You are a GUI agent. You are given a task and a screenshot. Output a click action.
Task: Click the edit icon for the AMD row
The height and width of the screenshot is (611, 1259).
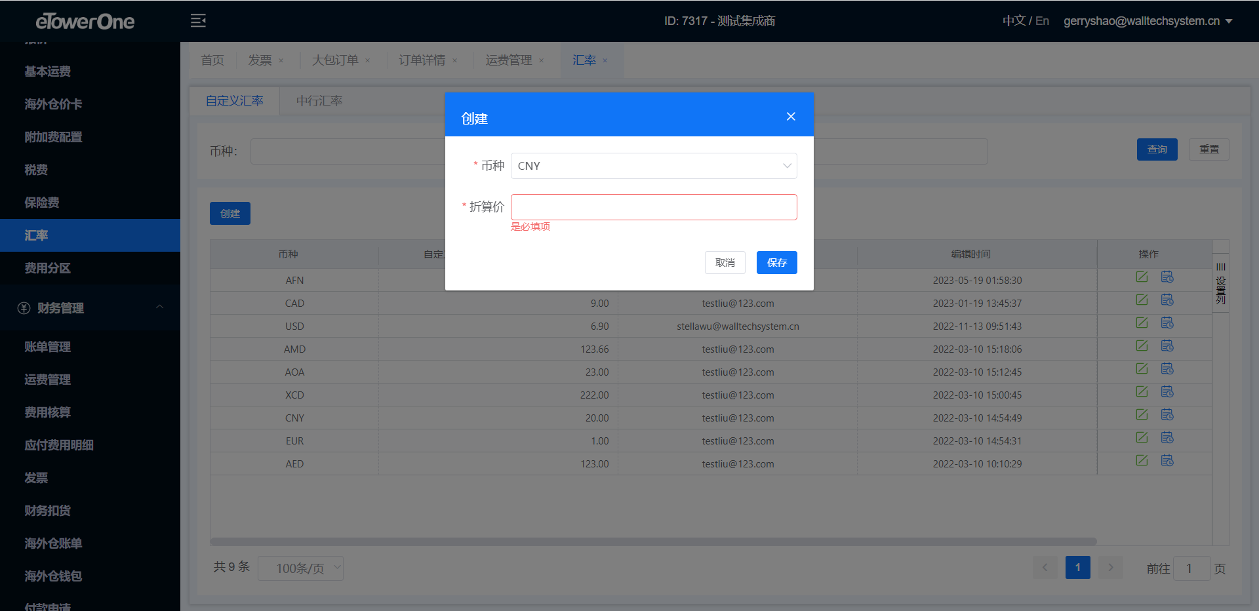point(1142,345)
